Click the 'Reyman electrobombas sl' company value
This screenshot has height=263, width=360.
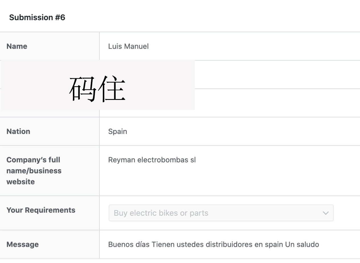[x=152, y=160]
